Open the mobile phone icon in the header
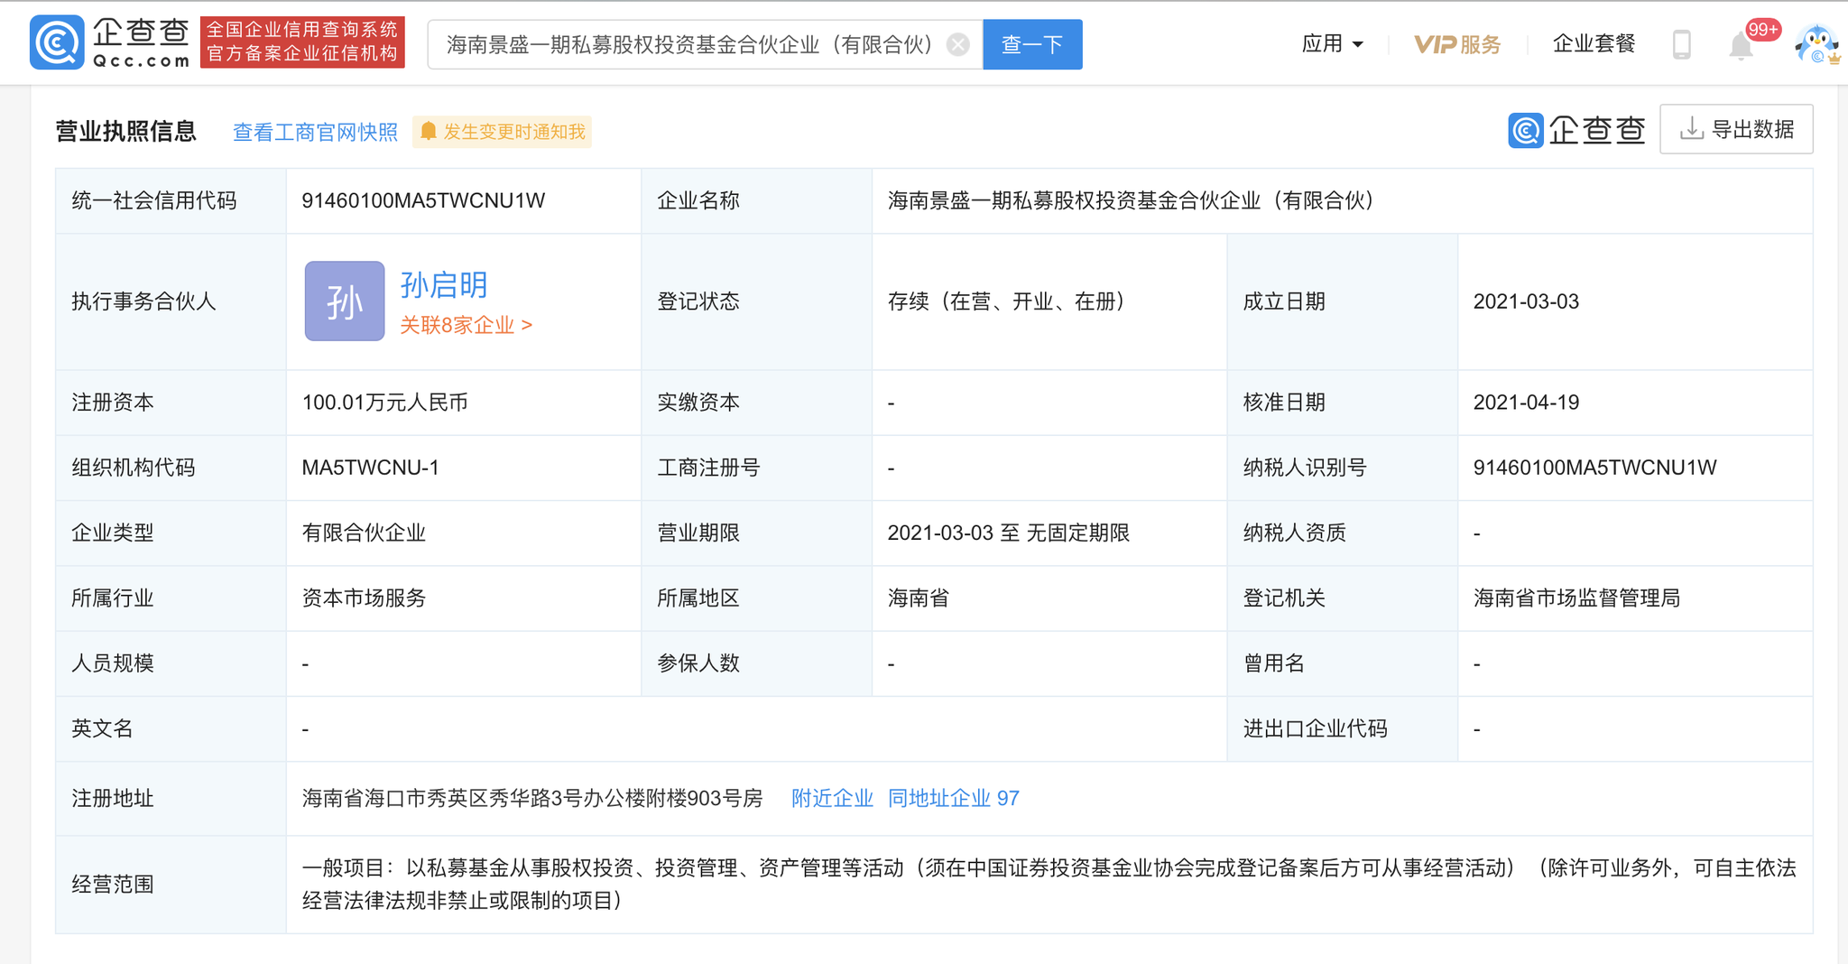 1681,44
